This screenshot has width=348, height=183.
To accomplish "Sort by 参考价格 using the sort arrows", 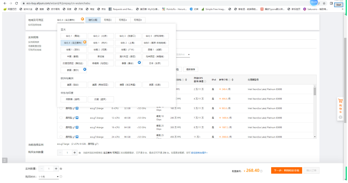I will click(x=232, y=80).
